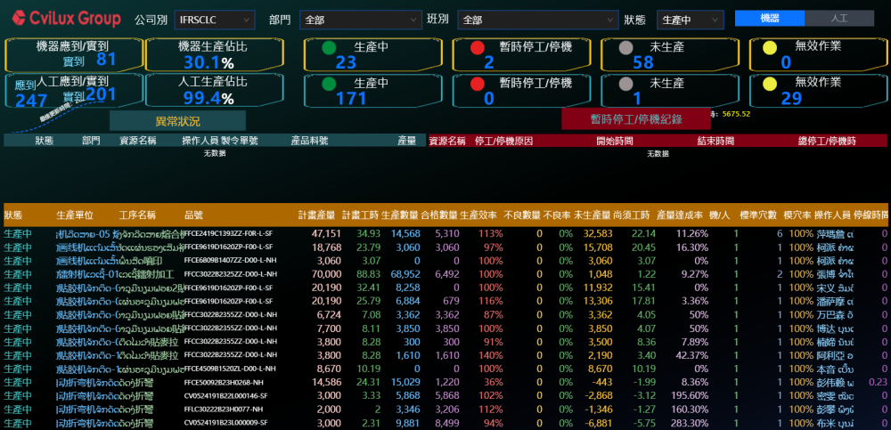Open the 班別 shift dropdown
The height and width of the screenshot is (430, 891).
point(535,20)
